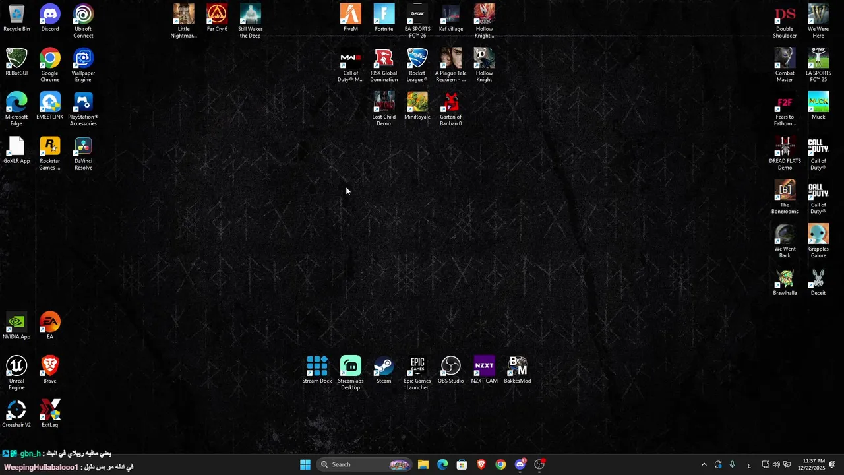Launch Streamlabs Desktop
This screenshot has width=844, height=475.
351,373
